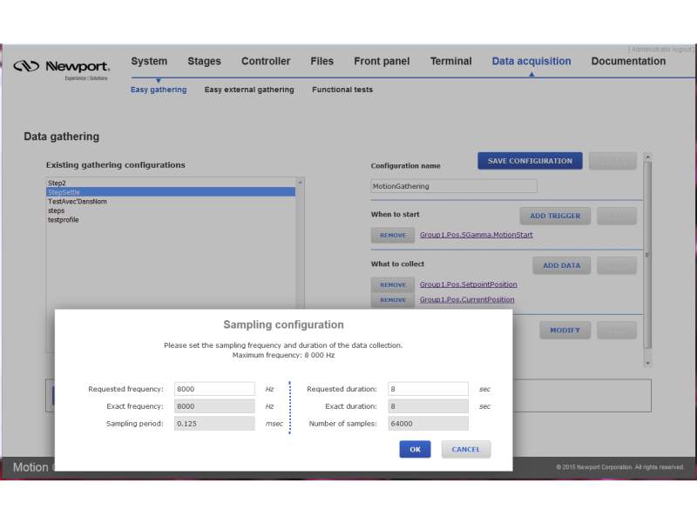The image size is (697, 522).
Task: Click the Newport logo
Action: pyautogui.click(x=61, y=67)
